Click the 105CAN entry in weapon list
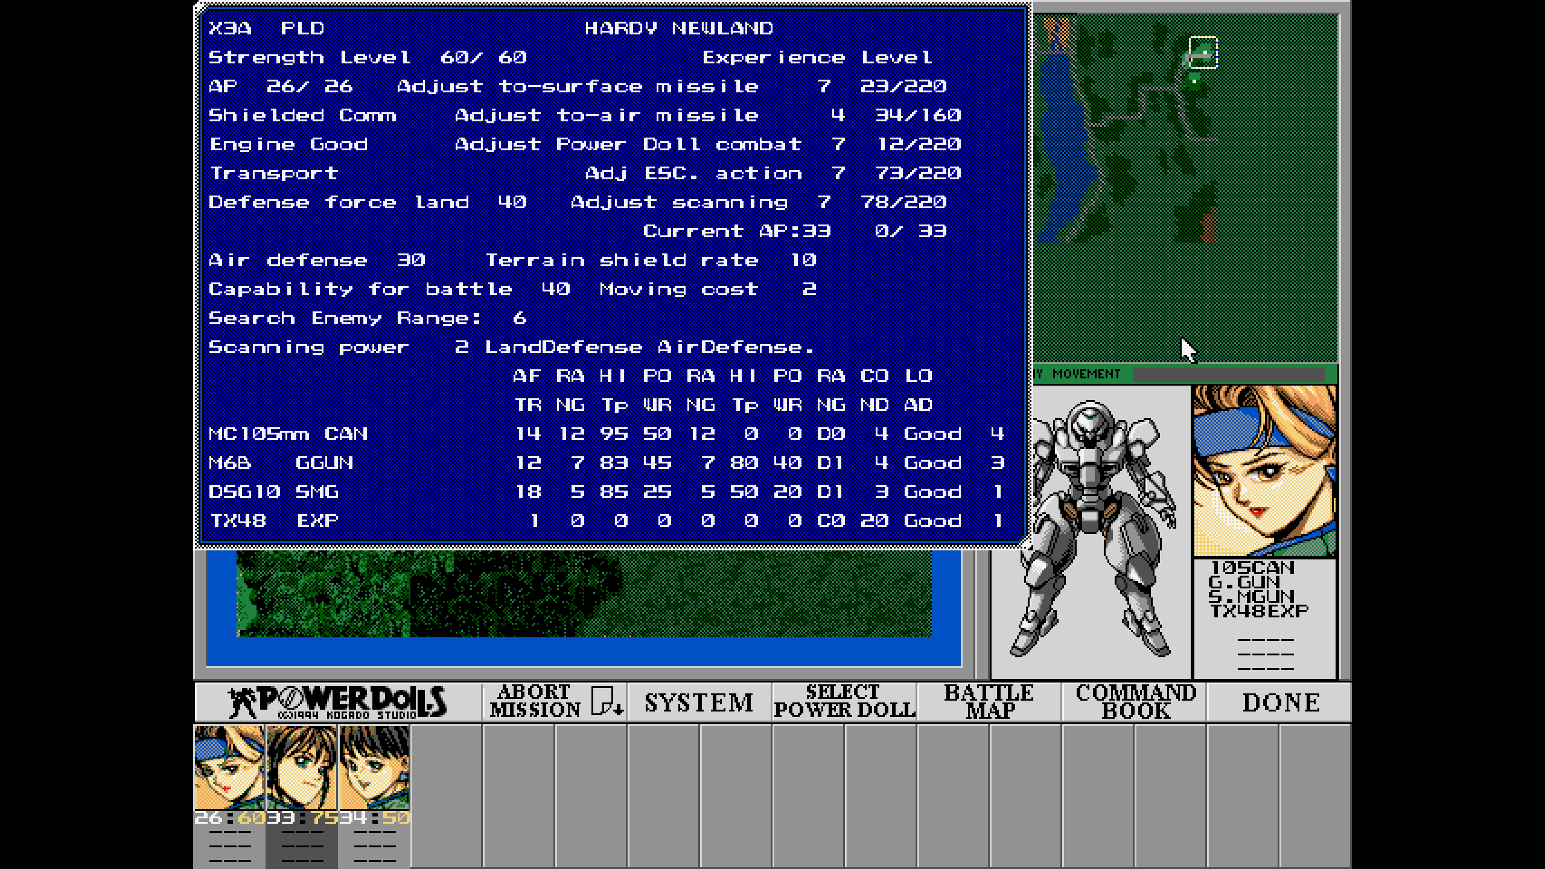This screenshot has width=1545, height=869. click(1253, 568)
